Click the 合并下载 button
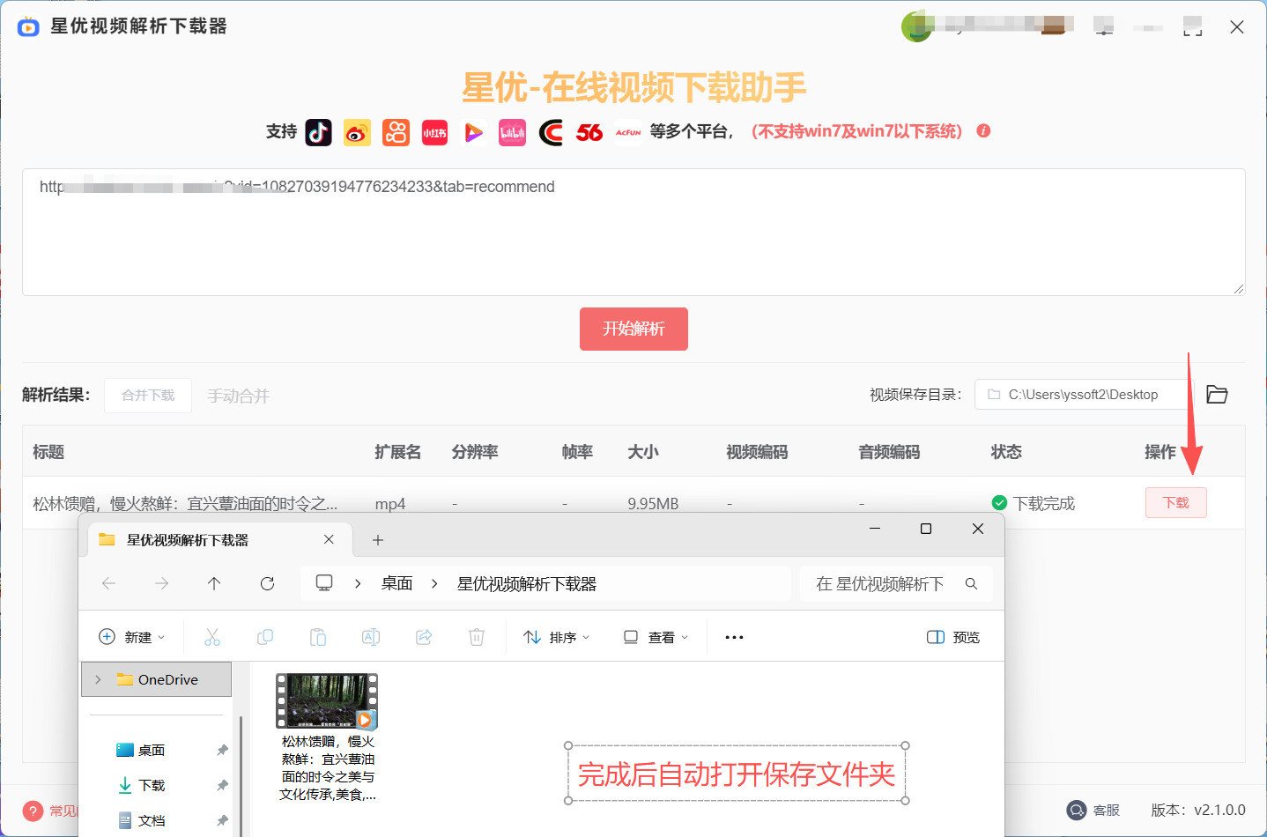Screen dimensions: 1267x837 [148, 396]
